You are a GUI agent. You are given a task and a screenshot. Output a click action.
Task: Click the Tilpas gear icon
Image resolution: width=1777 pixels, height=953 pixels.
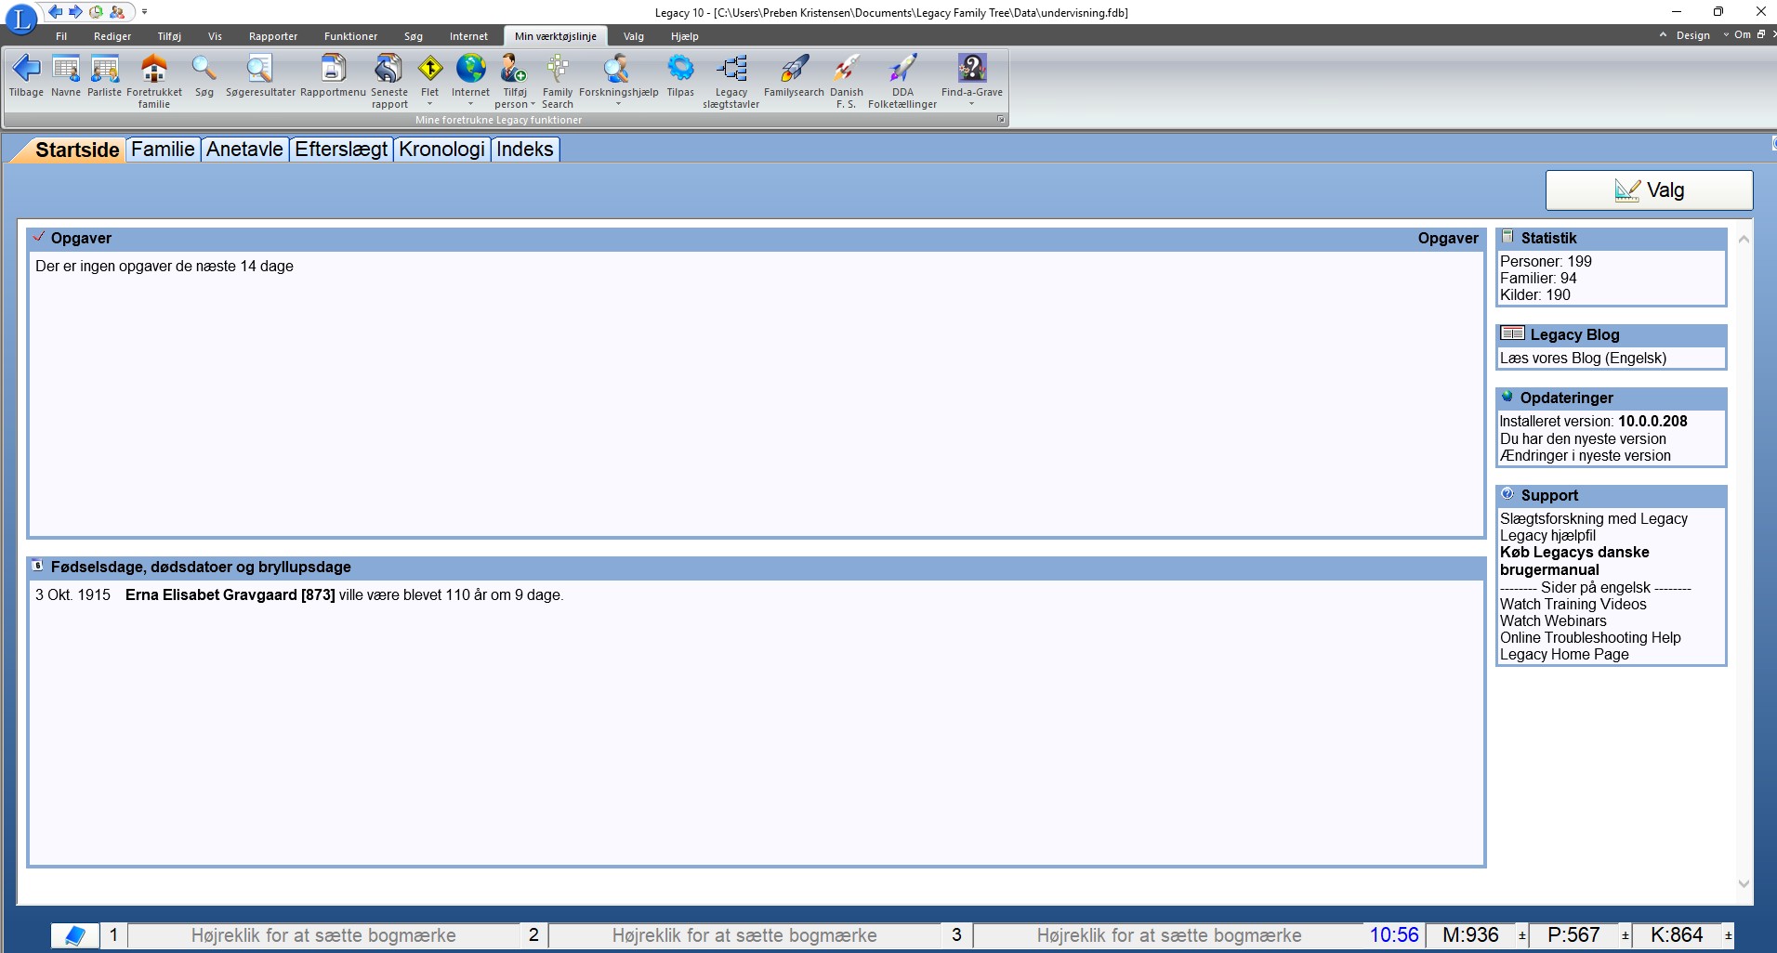680,69
